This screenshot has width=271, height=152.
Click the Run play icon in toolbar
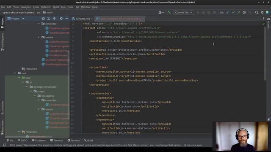[x=198, y=12]
